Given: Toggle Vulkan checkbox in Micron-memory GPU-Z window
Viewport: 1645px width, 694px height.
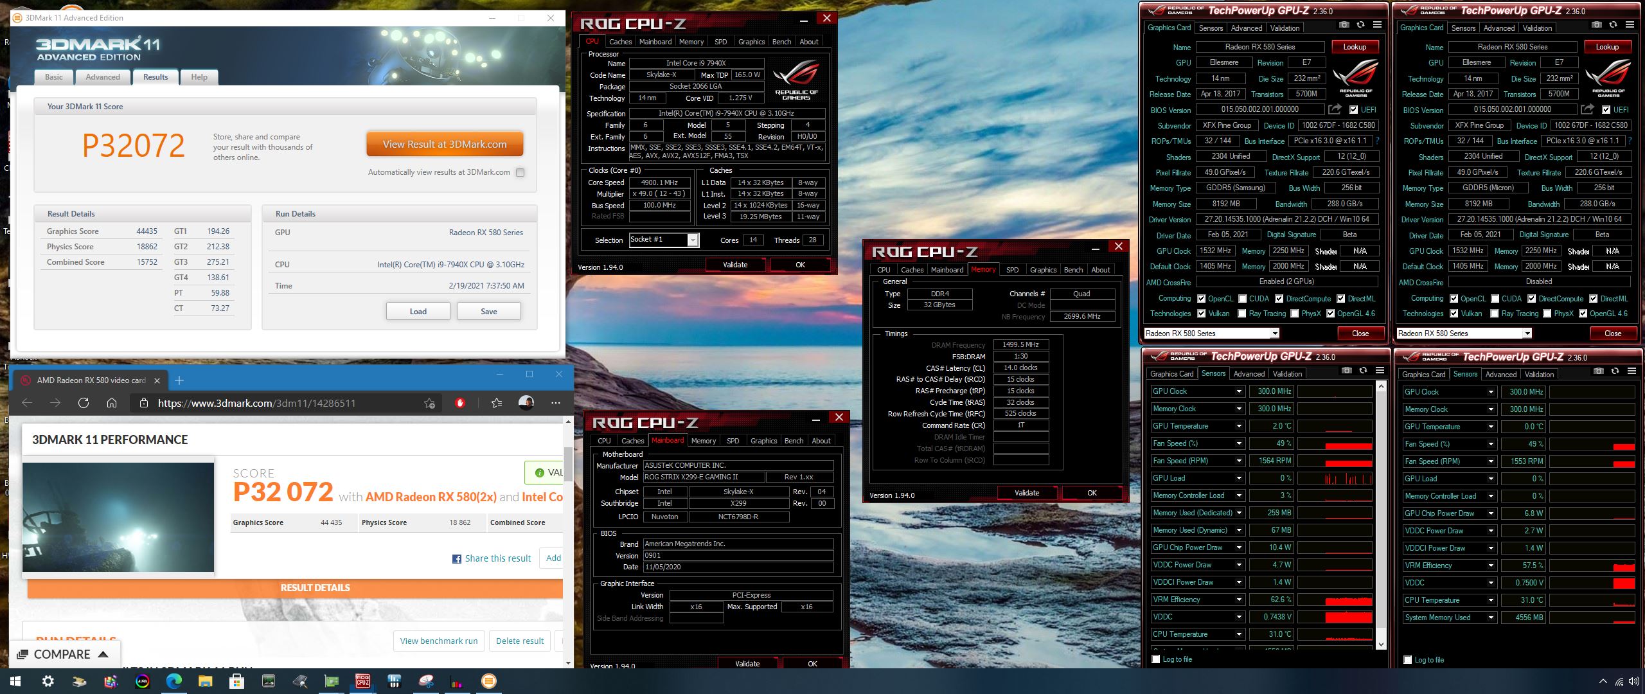Looking at the screenshot, I should pyautogui.click(x=1454, y=314).
